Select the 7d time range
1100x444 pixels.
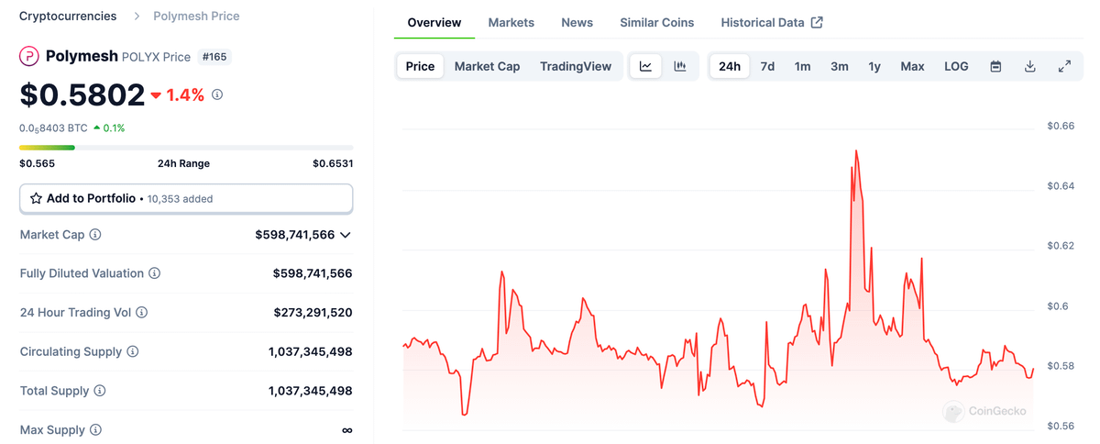tap(767, 66)
